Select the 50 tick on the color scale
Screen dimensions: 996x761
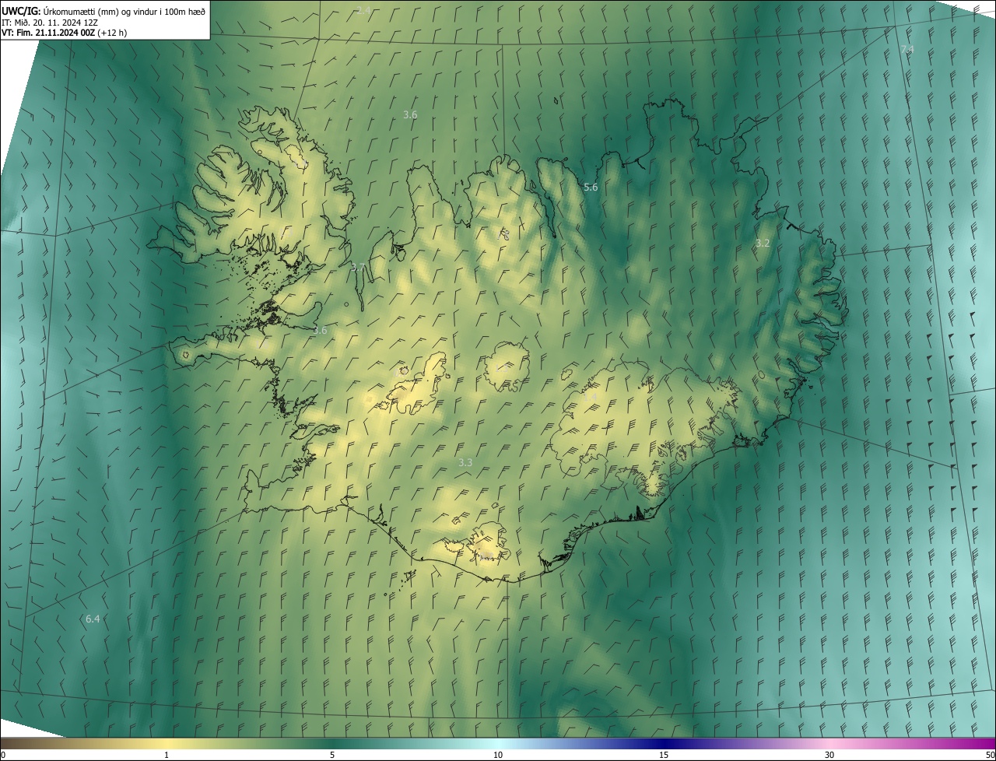[990, 755]
